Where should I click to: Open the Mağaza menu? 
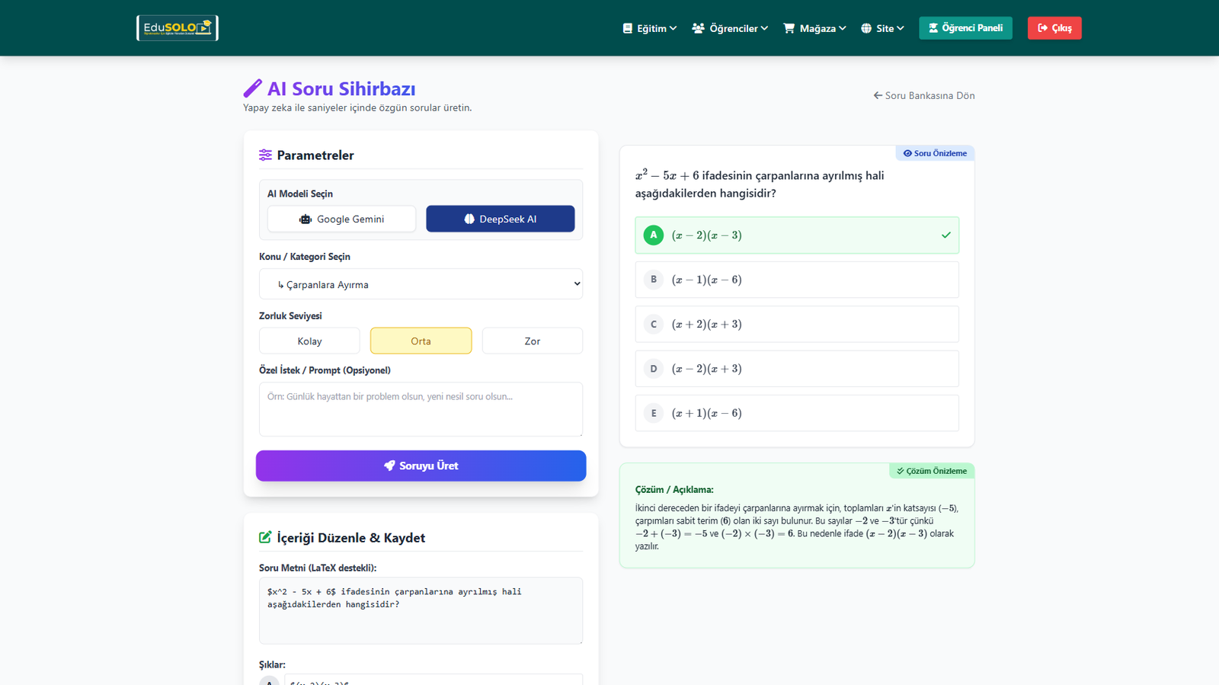pyautogui.click(x=815, y=28)
